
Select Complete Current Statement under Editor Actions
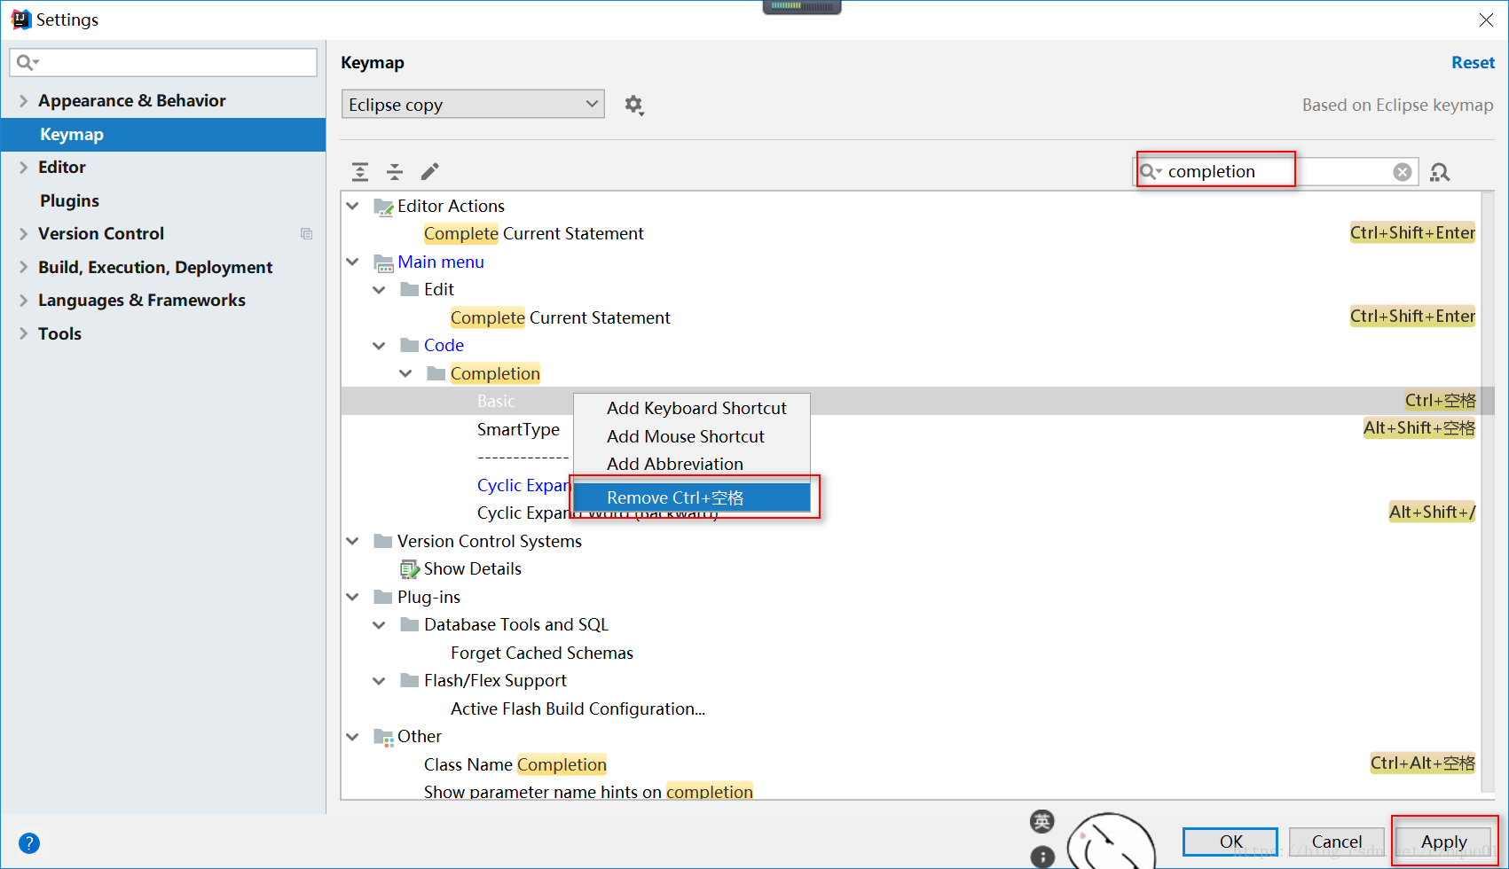click(x=911, y=234)
